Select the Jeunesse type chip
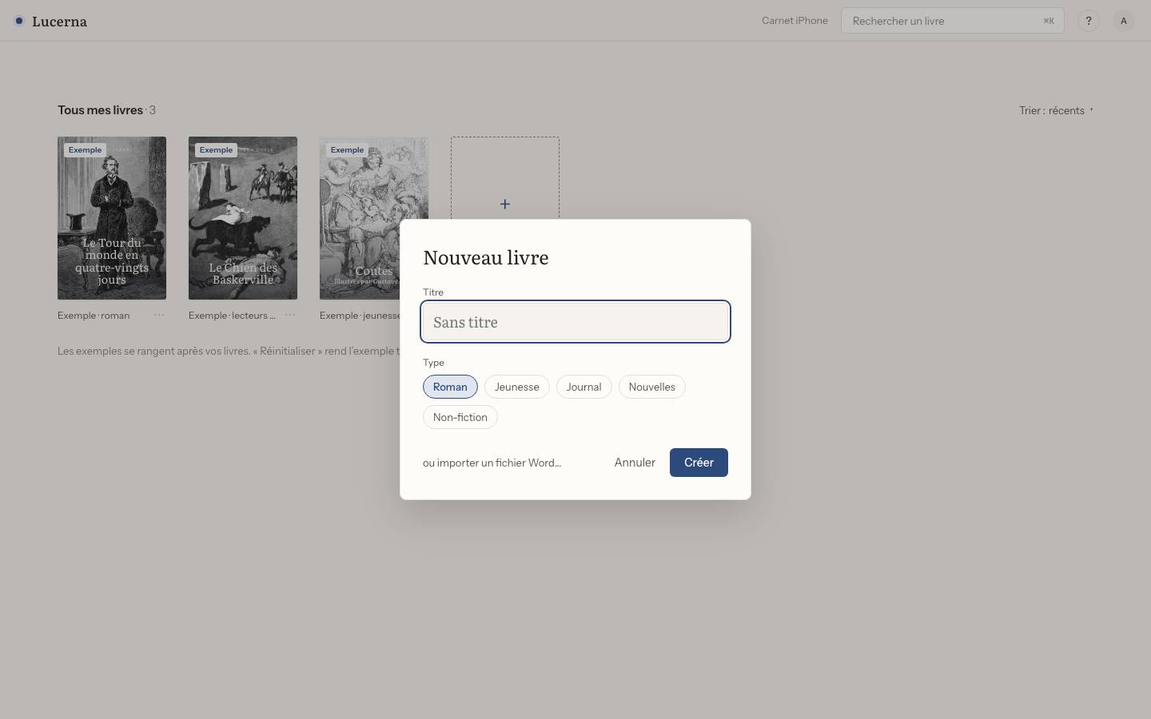The height and width of the screenshot is (719, 1151). tap(517, 387)
